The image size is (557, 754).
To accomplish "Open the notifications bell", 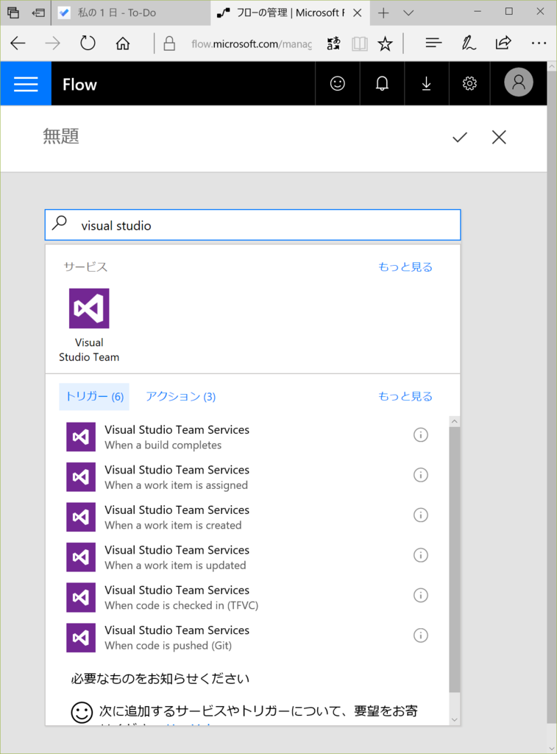I will tap(382, 84).
